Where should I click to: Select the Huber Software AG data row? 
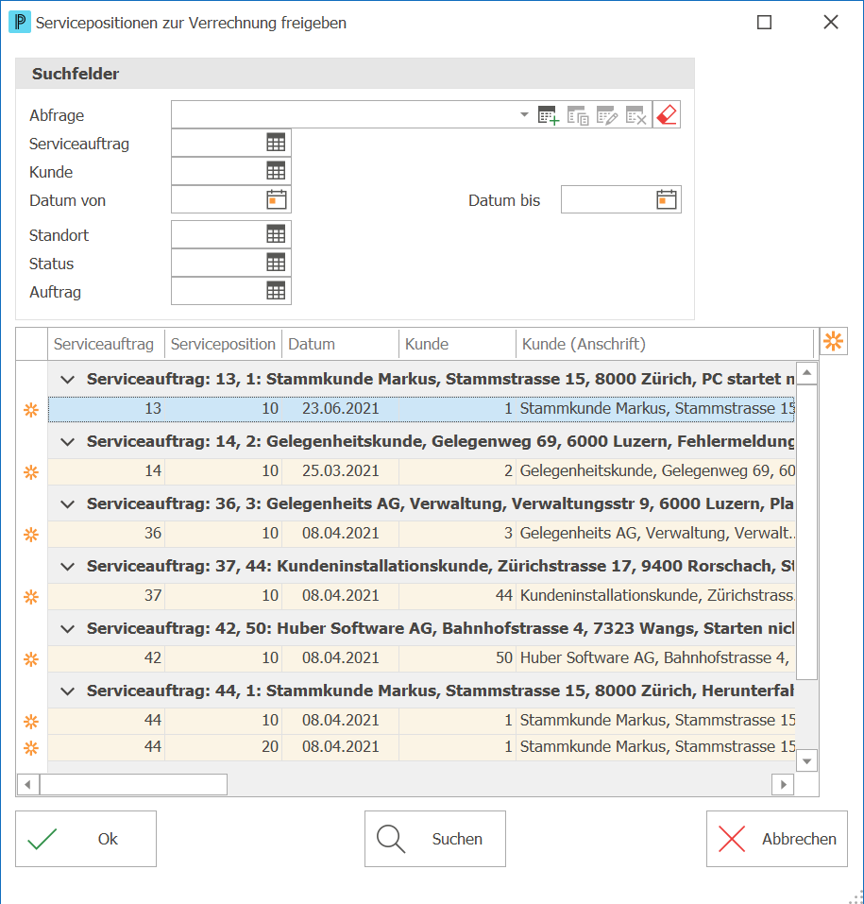[421, 657]
